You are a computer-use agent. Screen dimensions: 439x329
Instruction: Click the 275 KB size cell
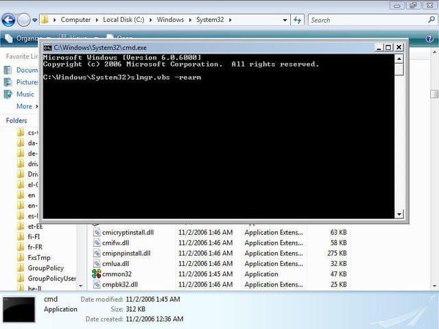337,253
